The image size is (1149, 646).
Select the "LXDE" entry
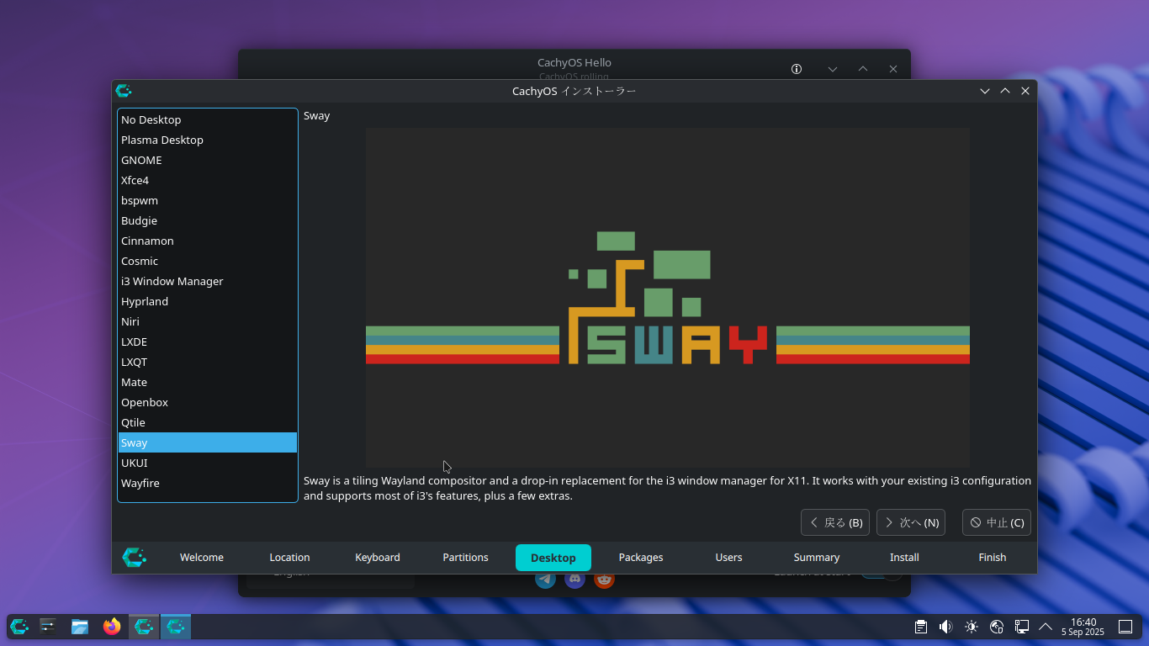click(208, 342)
